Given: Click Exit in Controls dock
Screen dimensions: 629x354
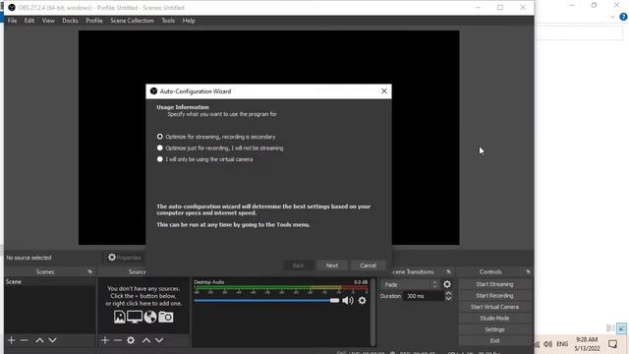Looking at the screenshot, I should coord(494,340).
